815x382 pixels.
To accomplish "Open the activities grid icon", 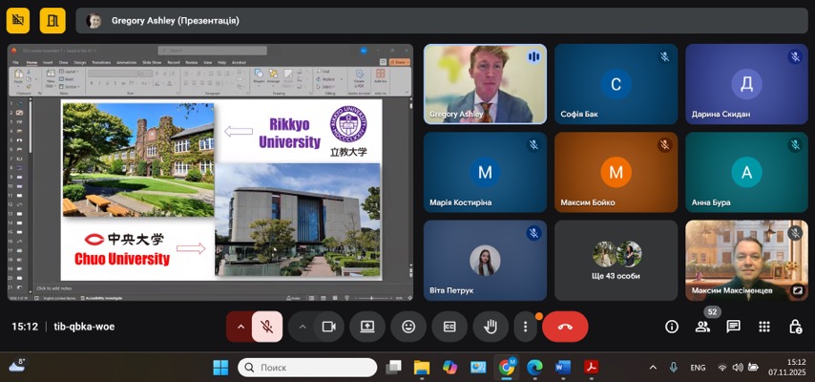I will [764, 327].
